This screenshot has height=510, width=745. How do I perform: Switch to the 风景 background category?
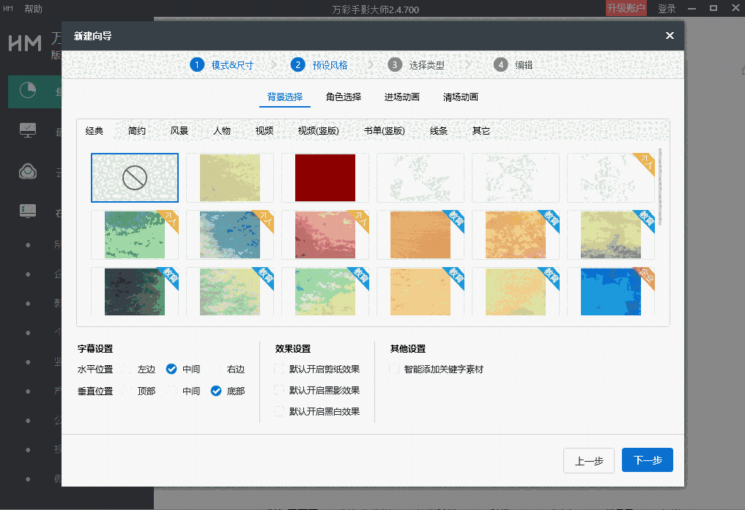(x=179, y=130)
